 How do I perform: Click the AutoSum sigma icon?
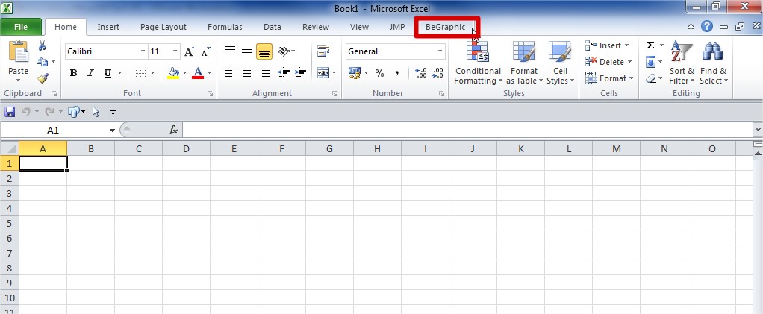(650, 45)
